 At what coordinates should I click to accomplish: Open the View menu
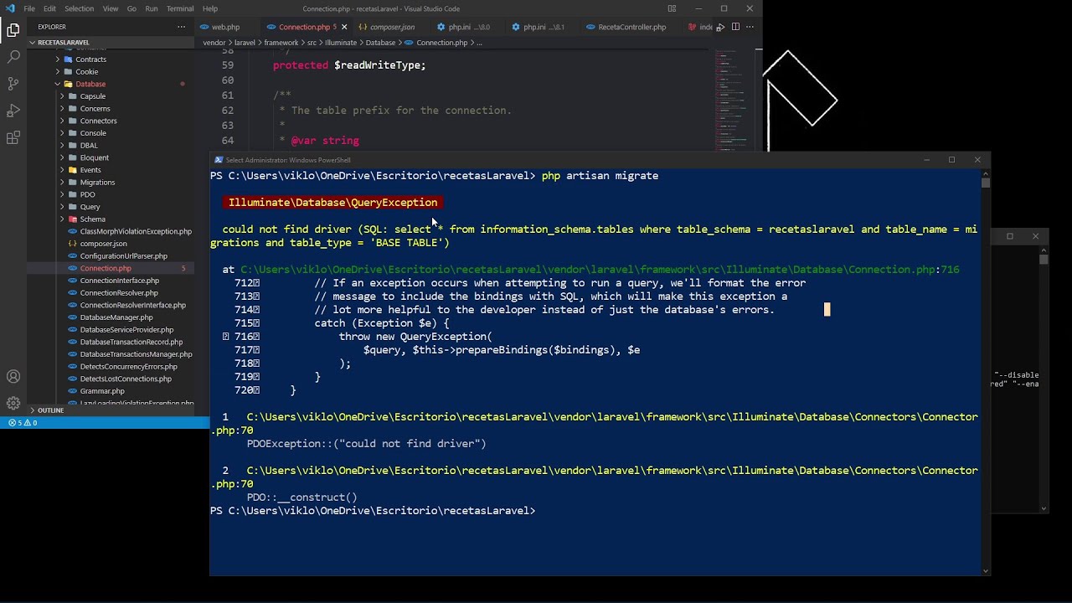111,8
